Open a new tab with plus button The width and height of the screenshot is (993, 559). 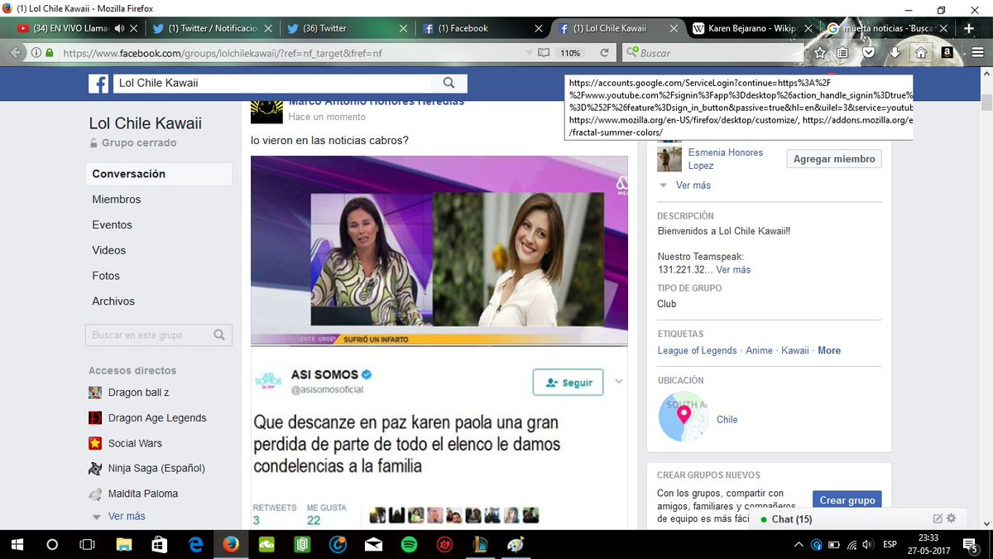tap(969, 28)
